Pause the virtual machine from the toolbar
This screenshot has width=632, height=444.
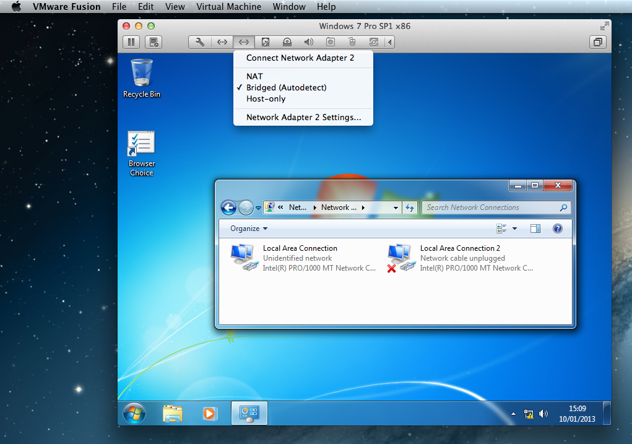coord(131,42)
